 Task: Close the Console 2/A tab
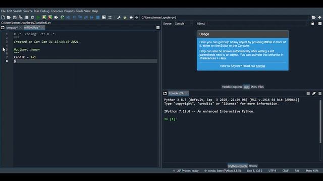click(186, 94)
